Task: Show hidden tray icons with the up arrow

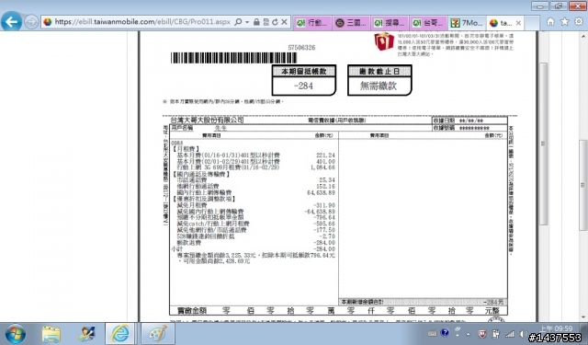Action: (469, 334)
